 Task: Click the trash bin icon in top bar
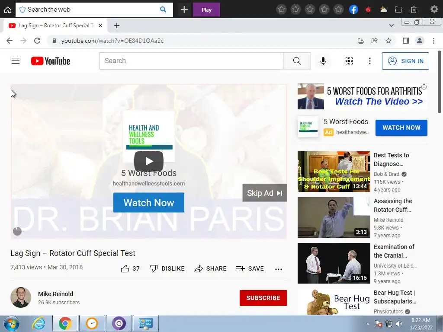pyautogui.click(x=414, y=10)
